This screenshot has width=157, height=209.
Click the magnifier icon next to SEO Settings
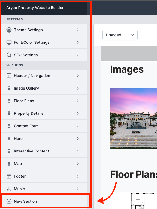point(9,55)
